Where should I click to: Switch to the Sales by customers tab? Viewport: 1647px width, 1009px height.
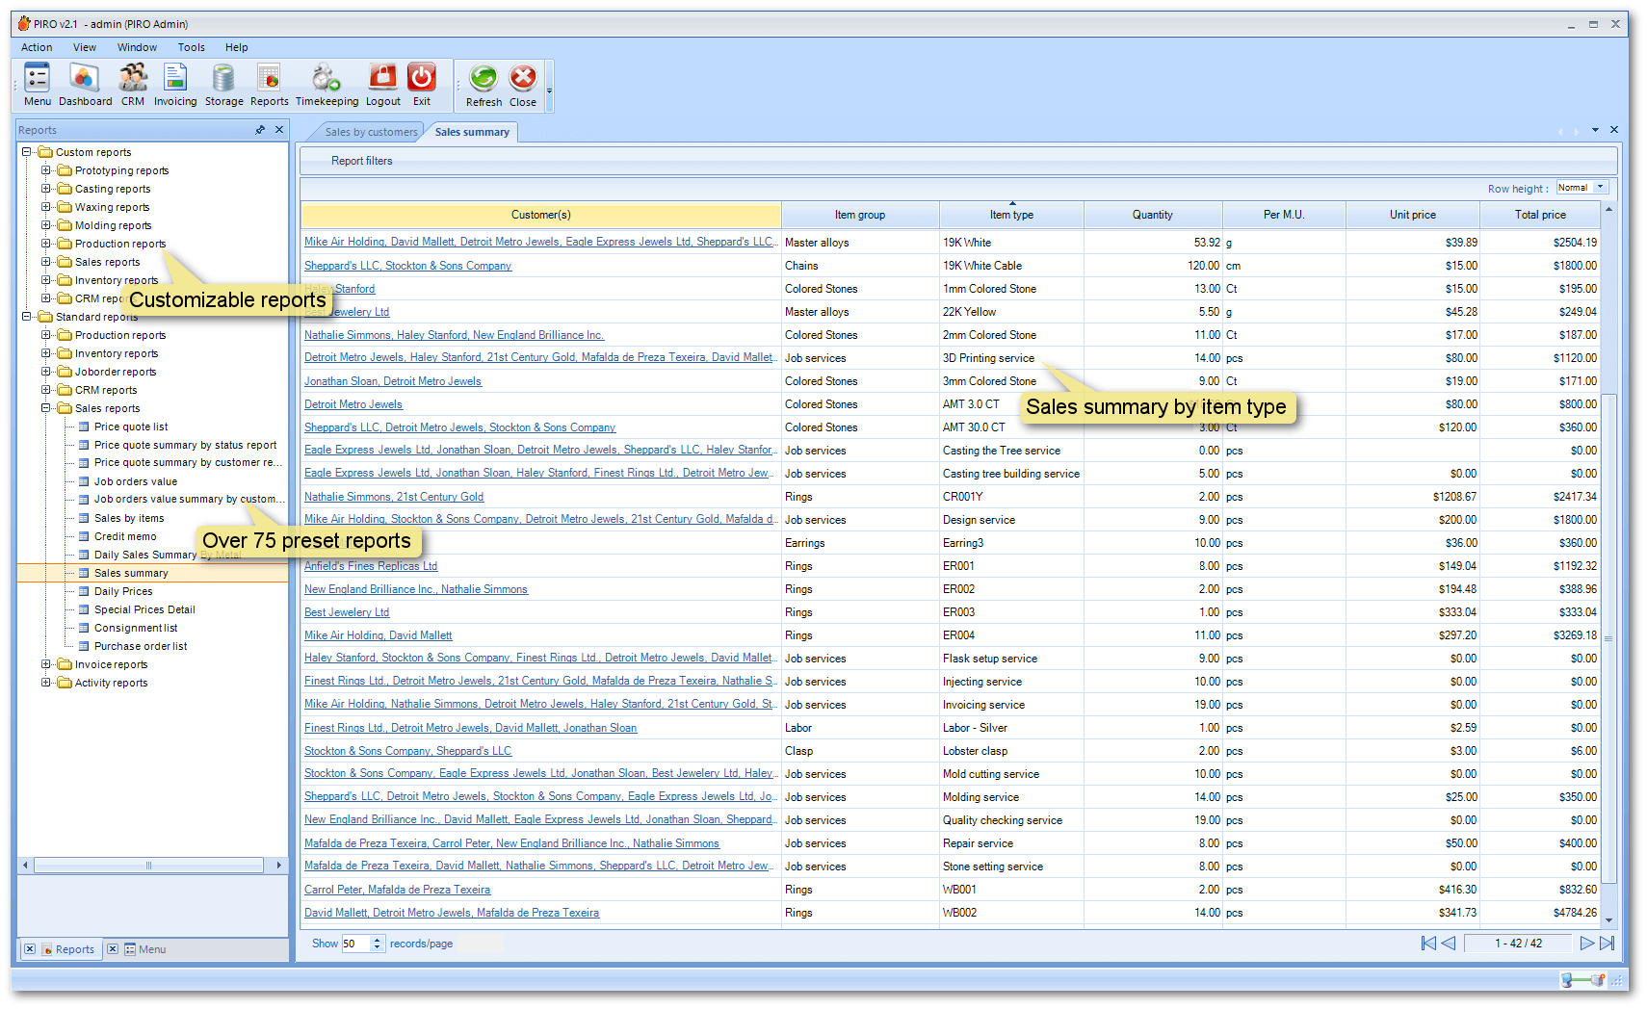371,132
